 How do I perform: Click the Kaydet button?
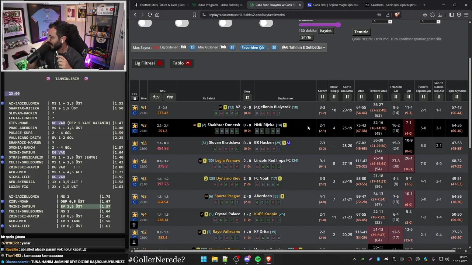326,31
